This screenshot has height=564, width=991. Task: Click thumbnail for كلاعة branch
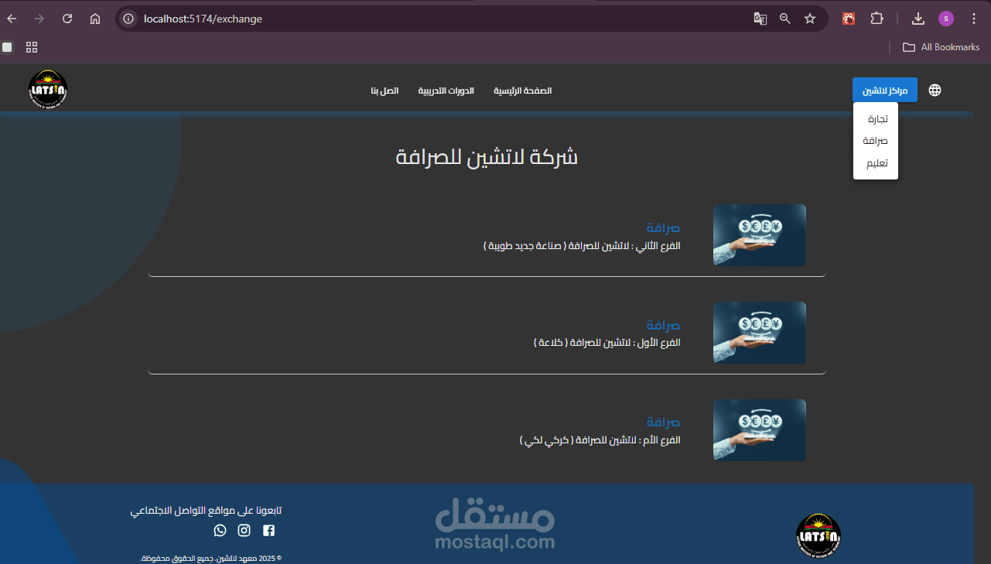coord(760,333)
